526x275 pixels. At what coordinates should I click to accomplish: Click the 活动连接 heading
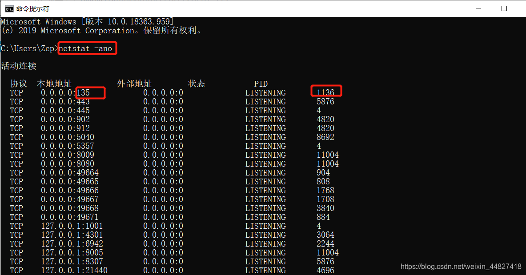click(x=19, y=66)
